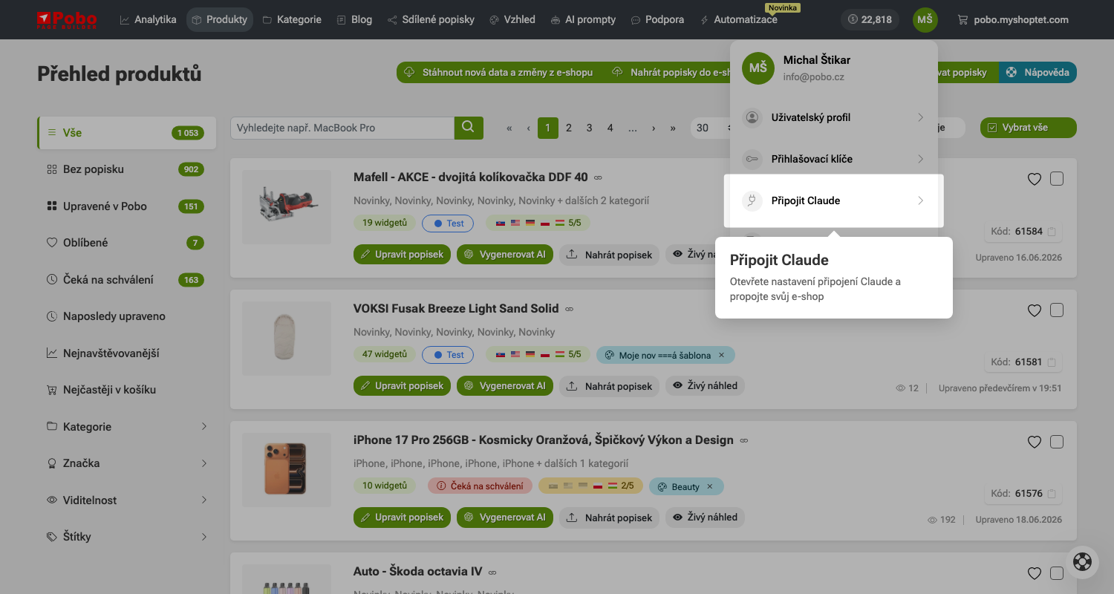Click the MŠ avatar in top bar

pos(925,19)
